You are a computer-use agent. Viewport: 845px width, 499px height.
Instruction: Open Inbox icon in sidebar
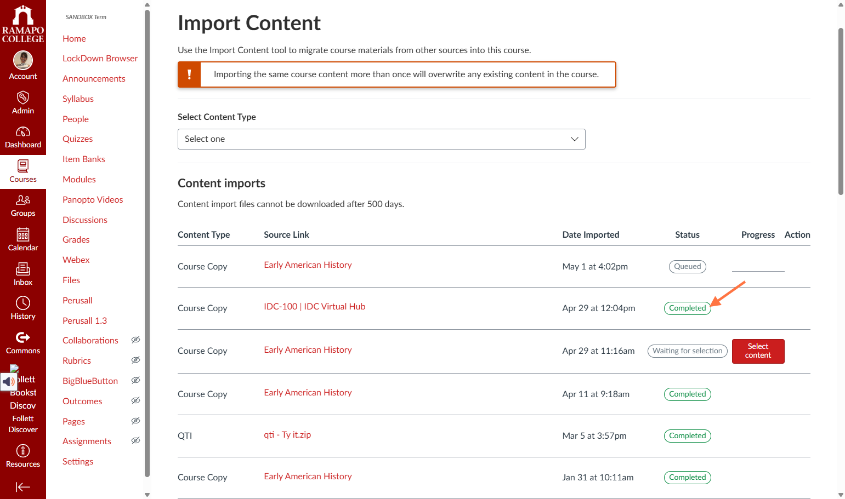click(23, 269)
